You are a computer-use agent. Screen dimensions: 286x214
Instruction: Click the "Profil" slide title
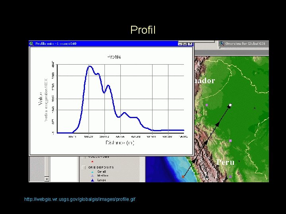coord(143,30)
